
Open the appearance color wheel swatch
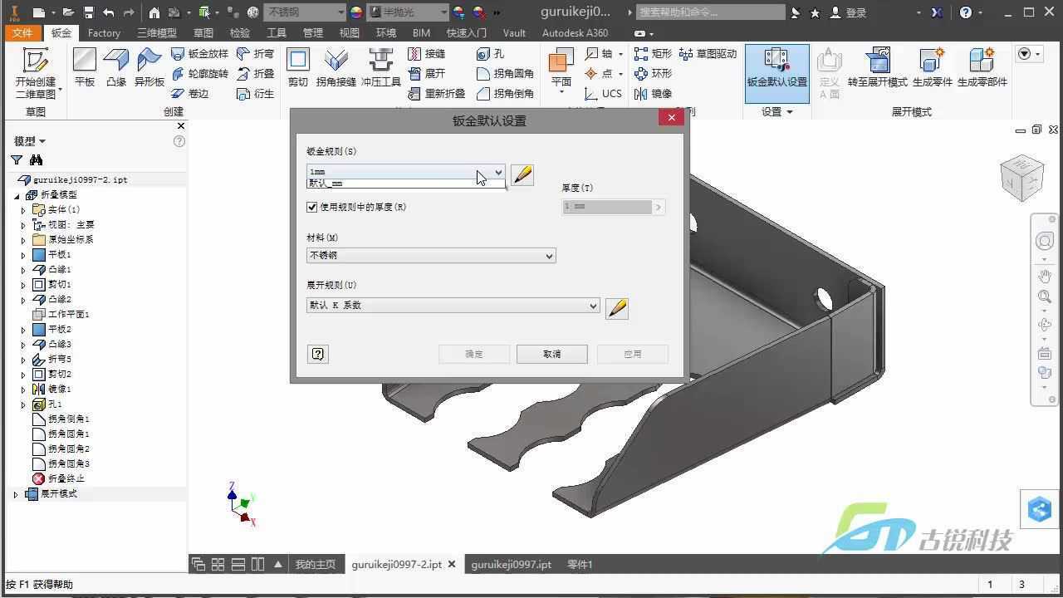click(355, 12)
